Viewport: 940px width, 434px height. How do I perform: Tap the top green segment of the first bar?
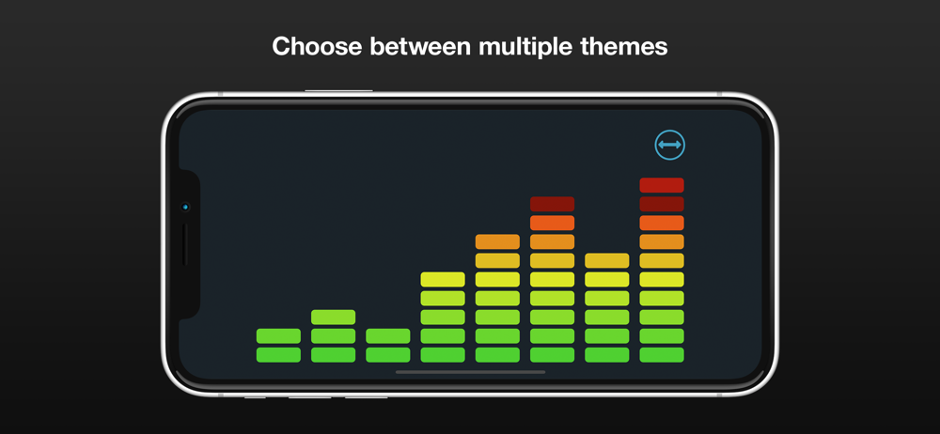point(278,335)
